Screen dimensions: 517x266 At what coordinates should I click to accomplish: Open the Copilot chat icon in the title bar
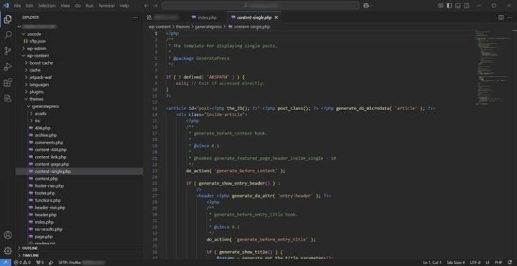tap(366, 5)
